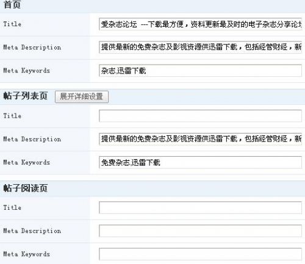The width and height of the screenshot is (305, 264).
Task: Click the Meta Description label under 帖子列表页
Action: tap(32, 139)
